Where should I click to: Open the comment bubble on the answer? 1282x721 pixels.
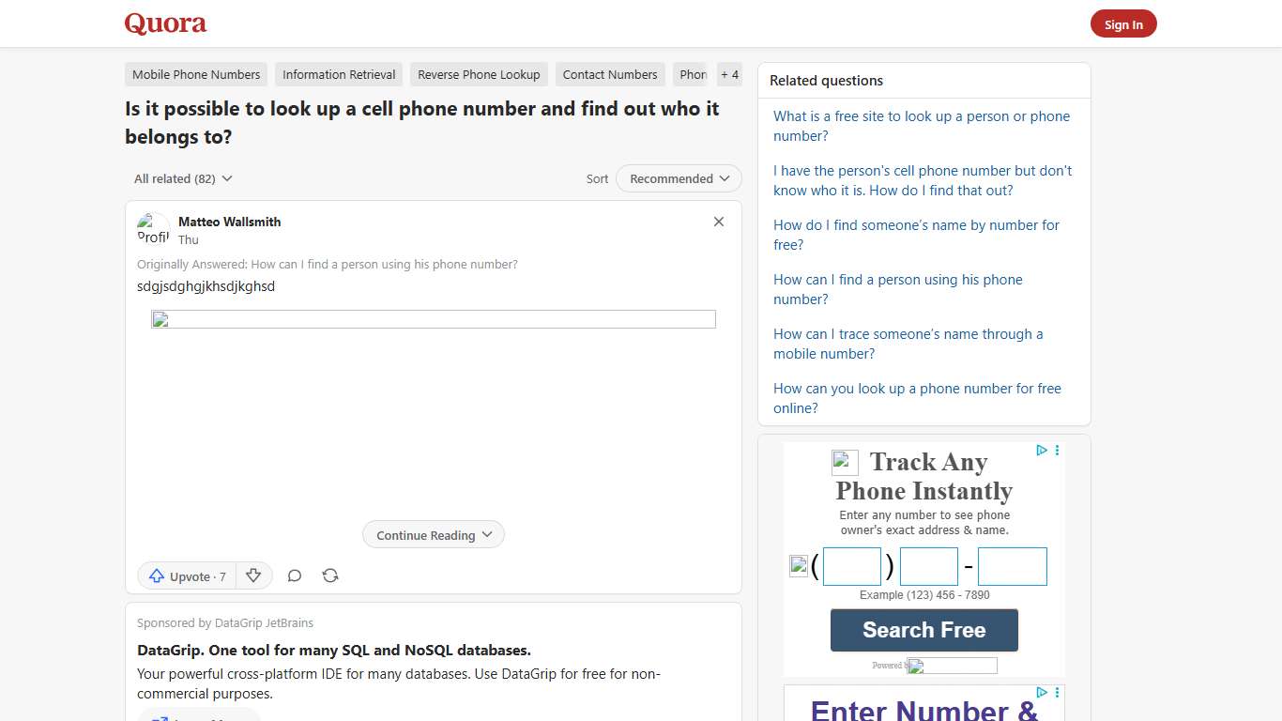pyautogui.click(x=294, y=575)
